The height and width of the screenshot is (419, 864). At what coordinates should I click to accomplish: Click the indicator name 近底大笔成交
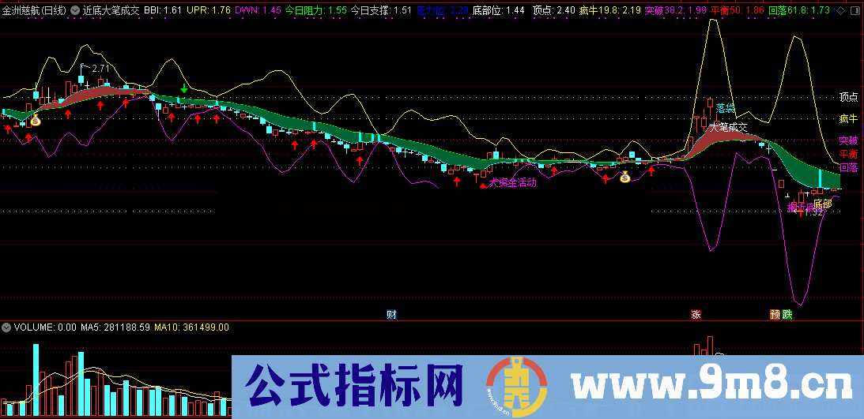(110, 10)
